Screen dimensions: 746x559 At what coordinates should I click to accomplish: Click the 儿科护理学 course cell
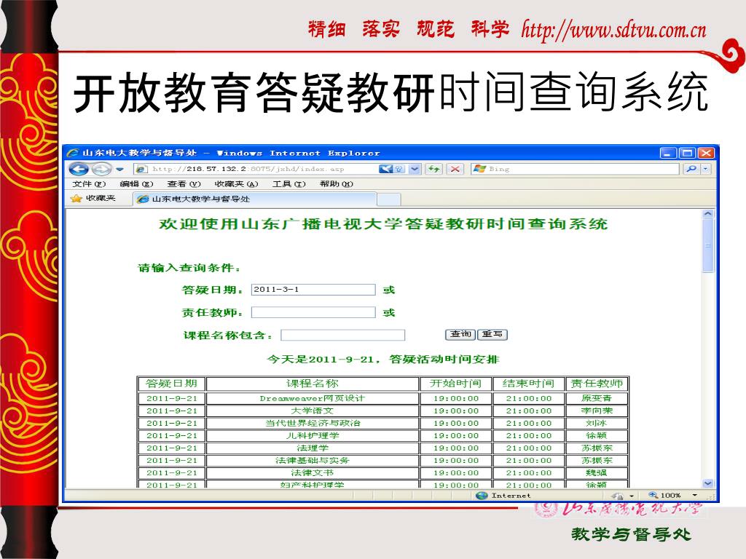[x=312, y=435]
